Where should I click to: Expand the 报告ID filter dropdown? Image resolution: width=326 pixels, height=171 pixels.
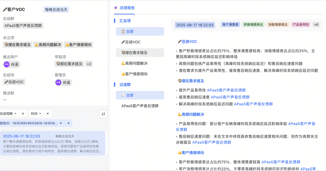pyautogui.click(x=61, y=123)
